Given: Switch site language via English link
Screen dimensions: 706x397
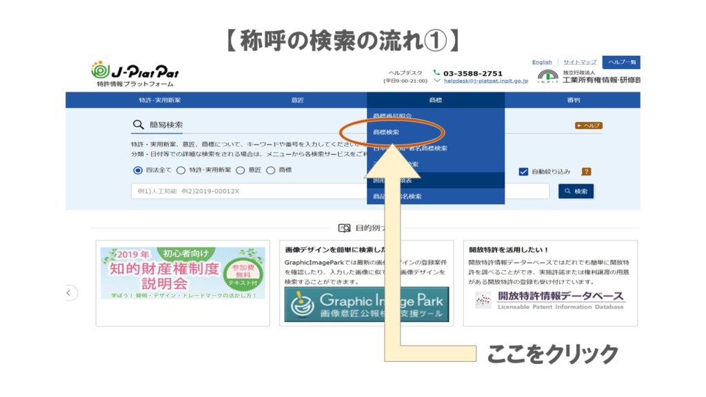Looking at the screenshot, I should 542,62.
